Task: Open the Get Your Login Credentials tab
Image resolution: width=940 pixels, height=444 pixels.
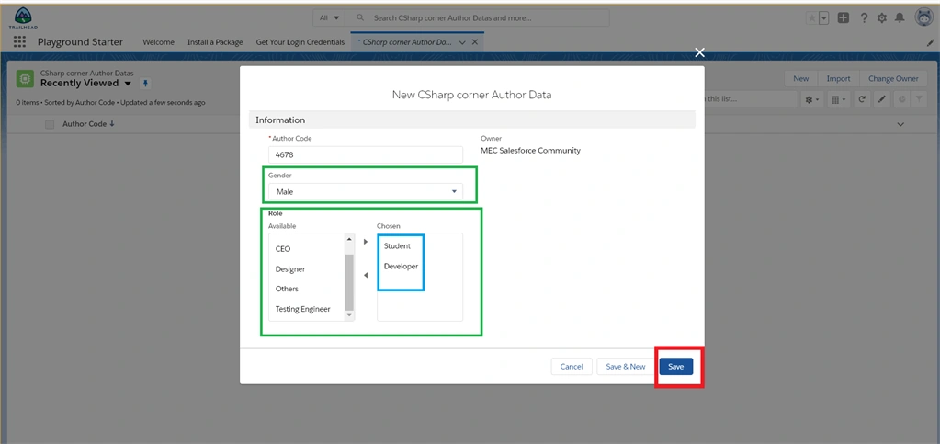Action: 300,42
